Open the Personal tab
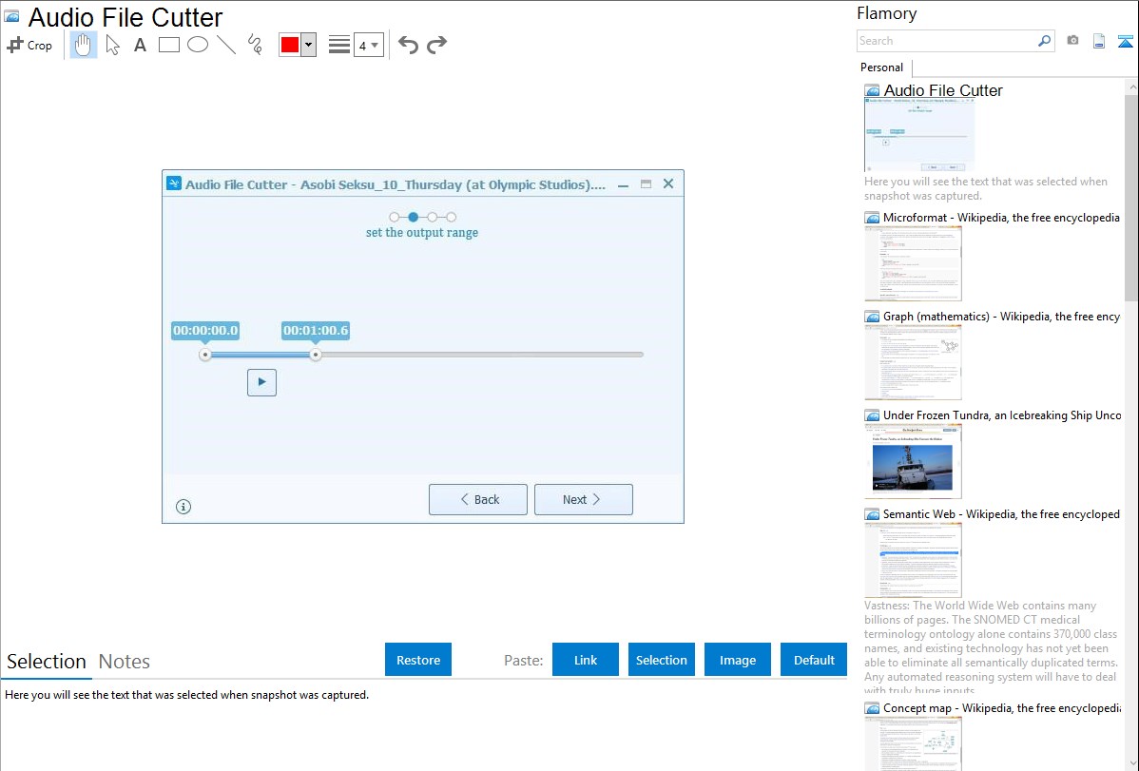This screenshot has height=771, width=1139. pos(882,67)
